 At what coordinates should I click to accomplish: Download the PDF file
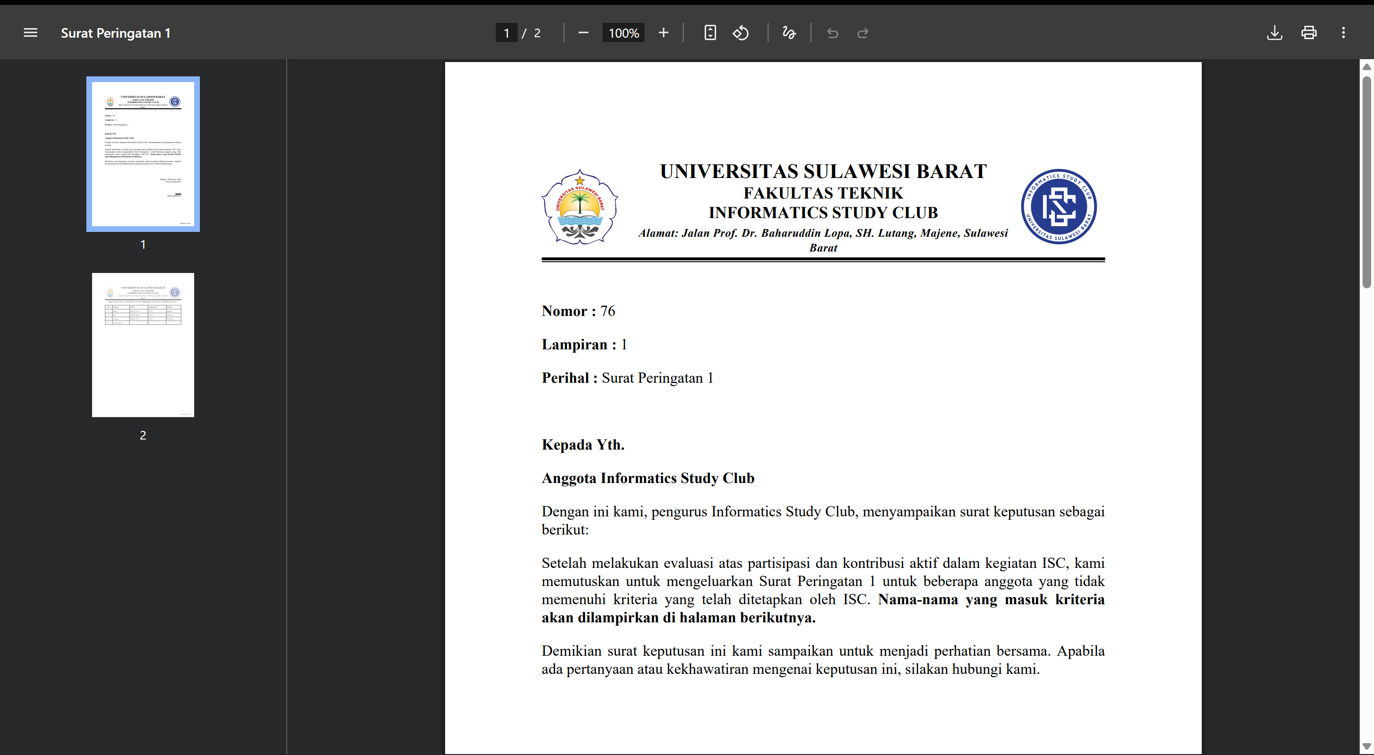1275,32
